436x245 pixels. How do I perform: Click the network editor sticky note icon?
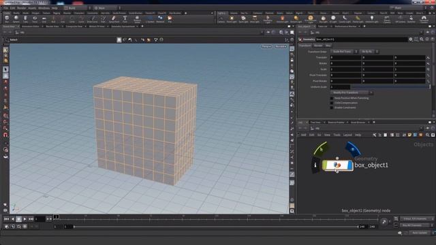point(409,135)
